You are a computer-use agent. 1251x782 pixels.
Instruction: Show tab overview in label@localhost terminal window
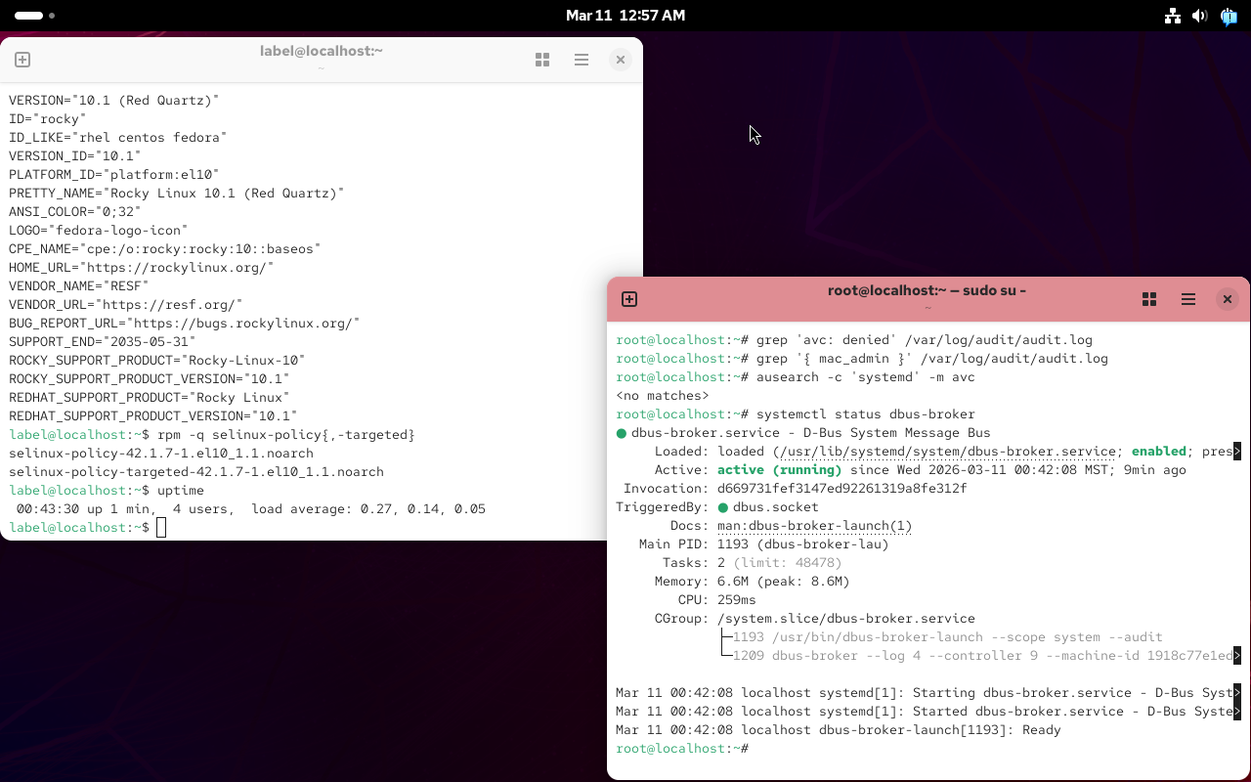click(542, 60)
